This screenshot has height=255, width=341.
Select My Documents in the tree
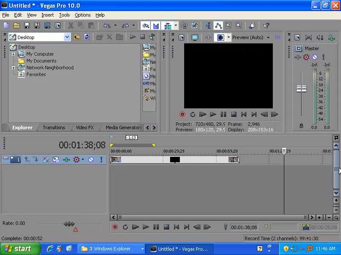pyautogui.click(x=41, y=61)
